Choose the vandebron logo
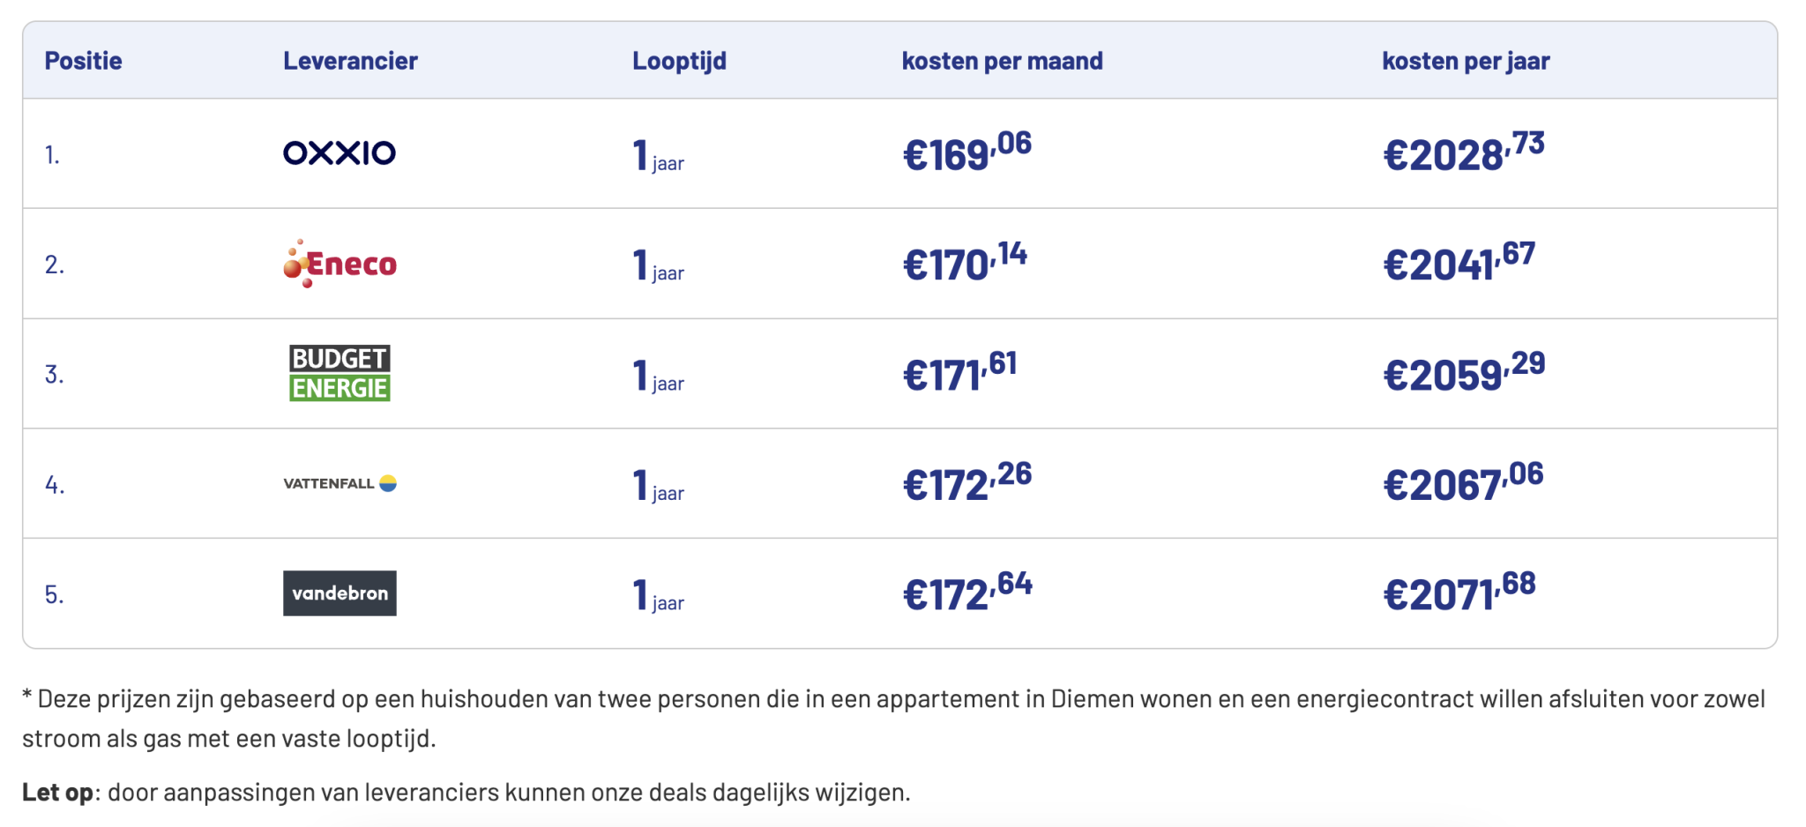 click(x=340, y=593)
